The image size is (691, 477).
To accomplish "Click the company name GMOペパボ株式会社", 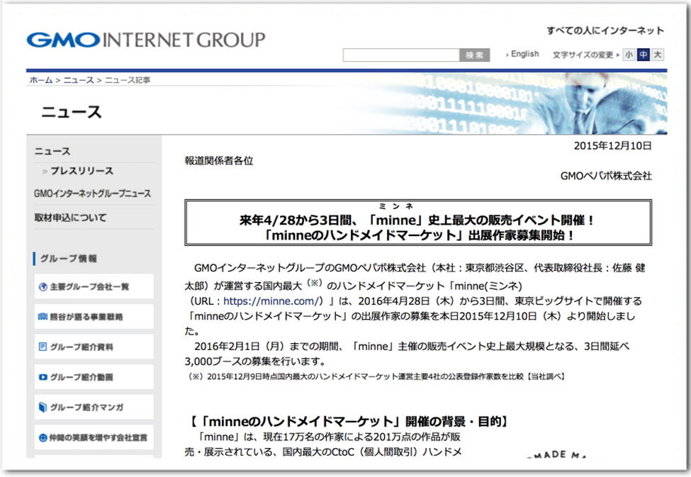I will tap(606, 176).
